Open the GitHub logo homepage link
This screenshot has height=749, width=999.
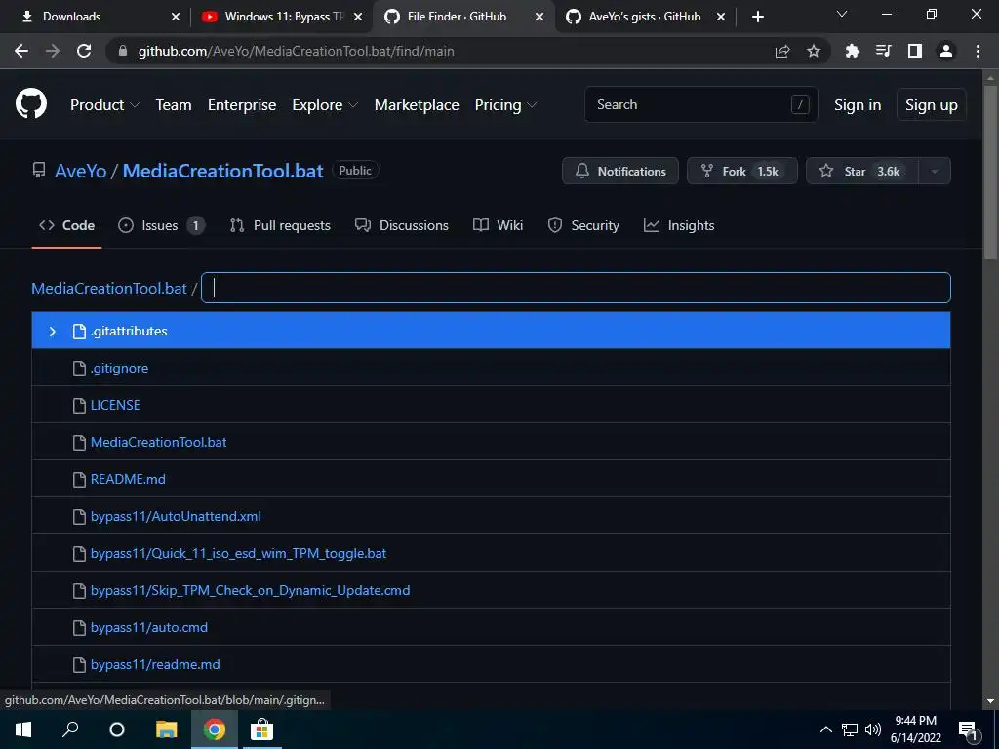click(31, 104)
